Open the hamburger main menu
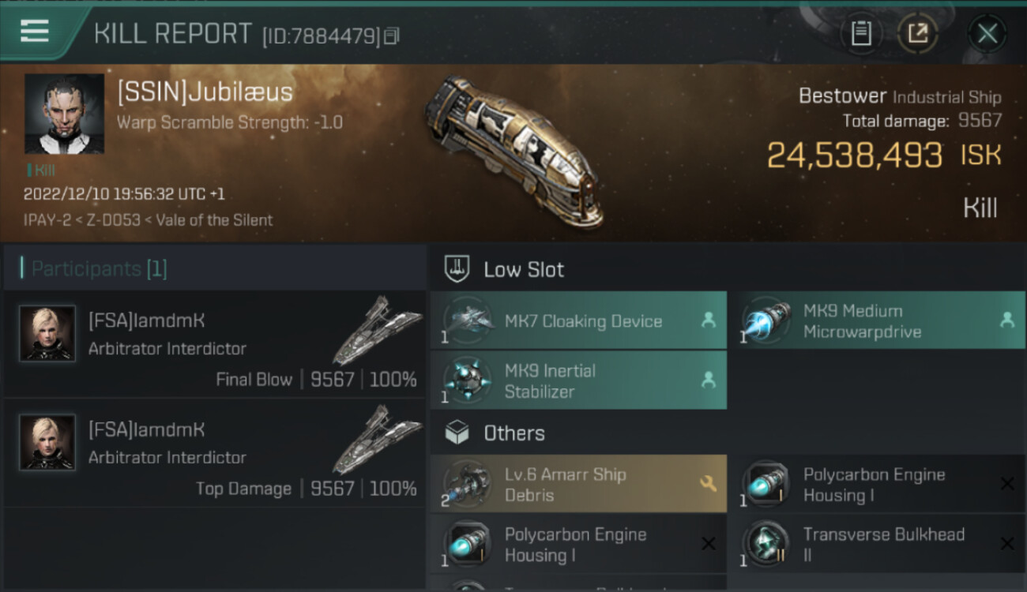Viewport: 1027px width, 592px height. coord(35,32)
